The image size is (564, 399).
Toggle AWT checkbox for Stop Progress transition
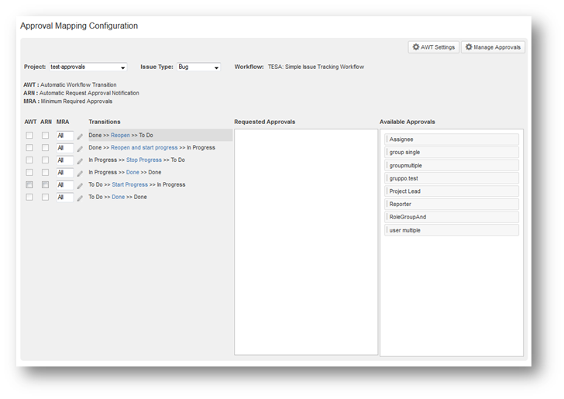coord(29,160)
